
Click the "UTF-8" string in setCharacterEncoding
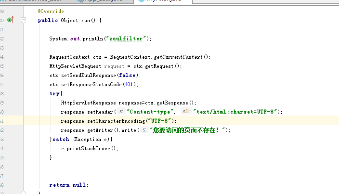coord(159,121)
